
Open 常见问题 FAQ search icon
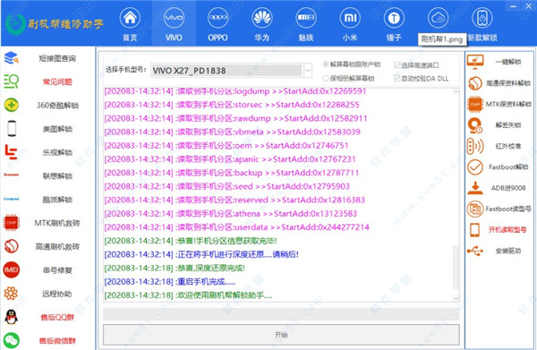tap(11, 81)
